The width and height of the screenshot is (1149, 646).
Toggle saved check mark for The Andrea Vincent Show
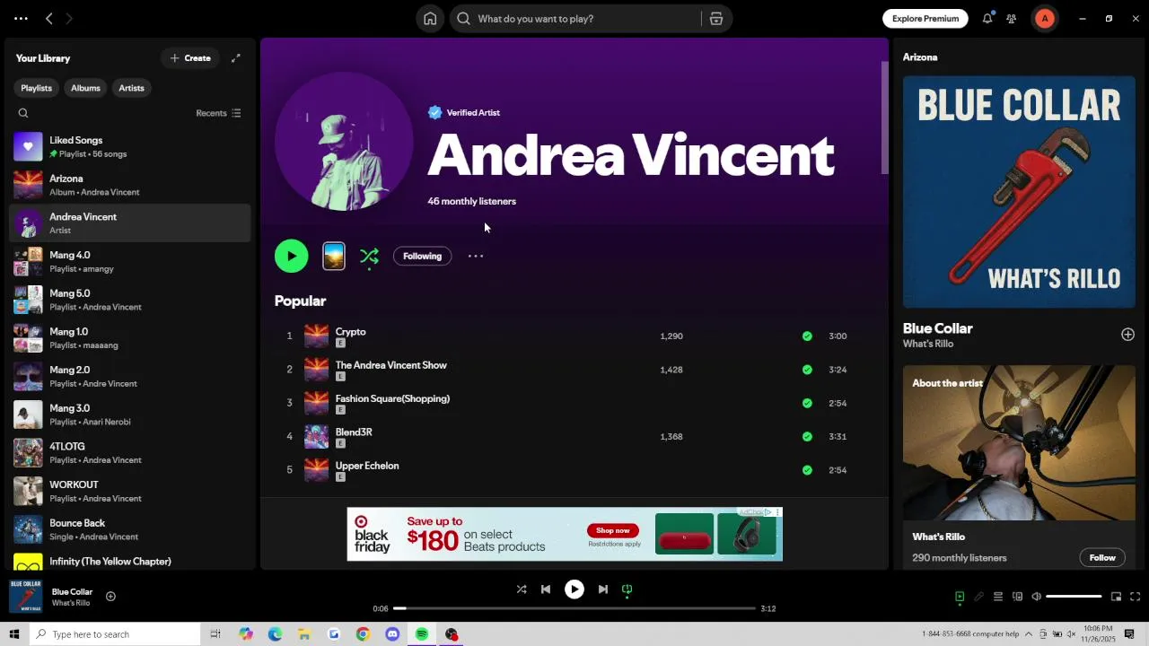pos(807,370)
